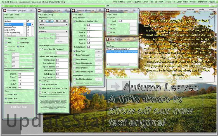Click the Character Styles window title icon
The image size is (218, 136).
(5, 11)
